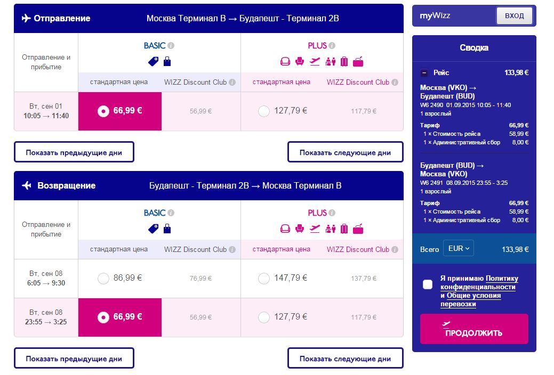Accept the privacy policy checkbox
Viewport: 554px width, 375px height.
428,284
